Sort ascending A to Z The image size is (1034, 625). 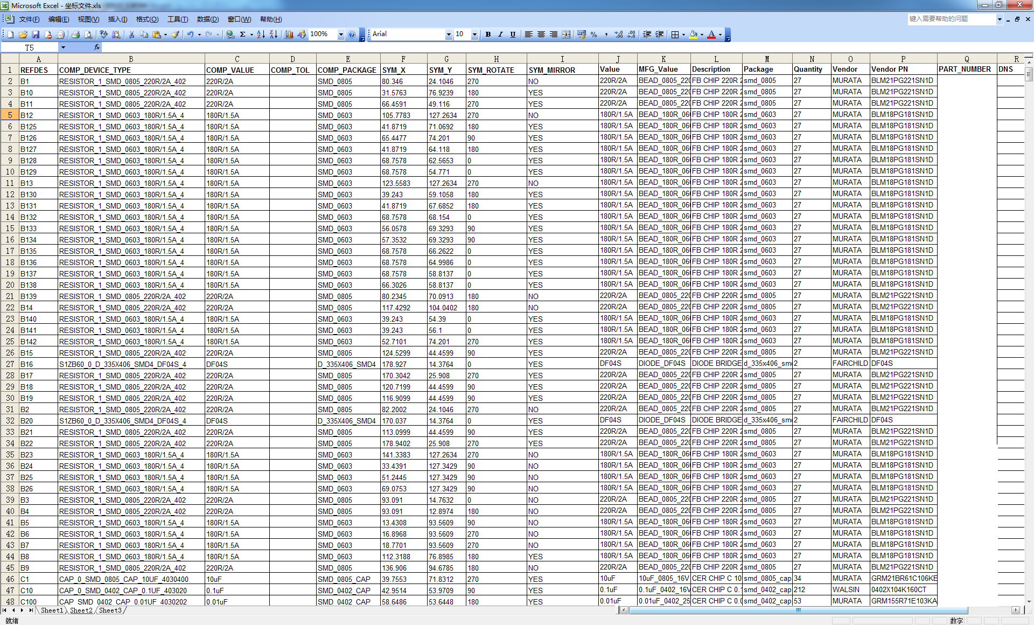point(261,34)
